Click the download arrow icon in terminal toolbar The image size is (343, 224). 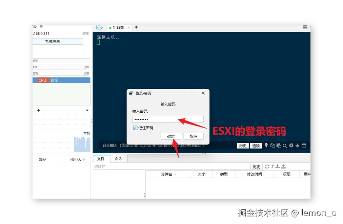click(297, 145)
